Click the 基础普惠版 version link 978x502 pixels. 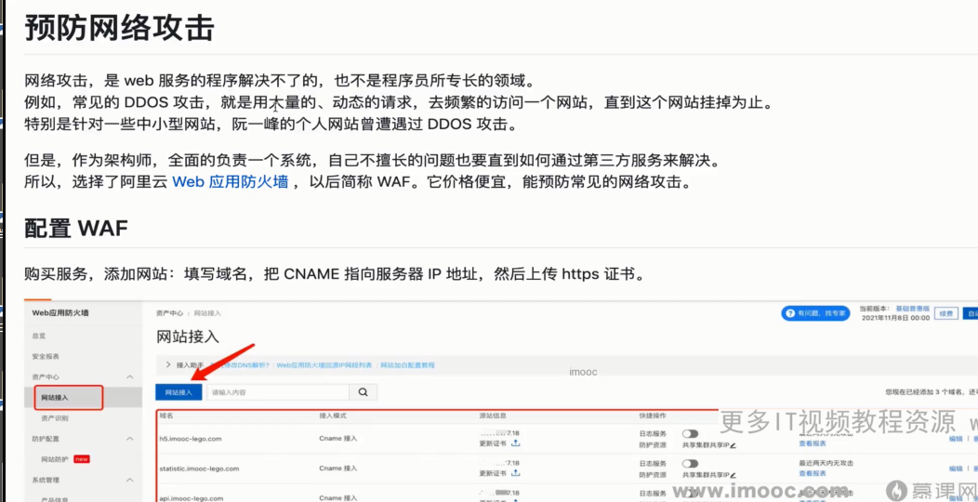(x=913, y=309)
